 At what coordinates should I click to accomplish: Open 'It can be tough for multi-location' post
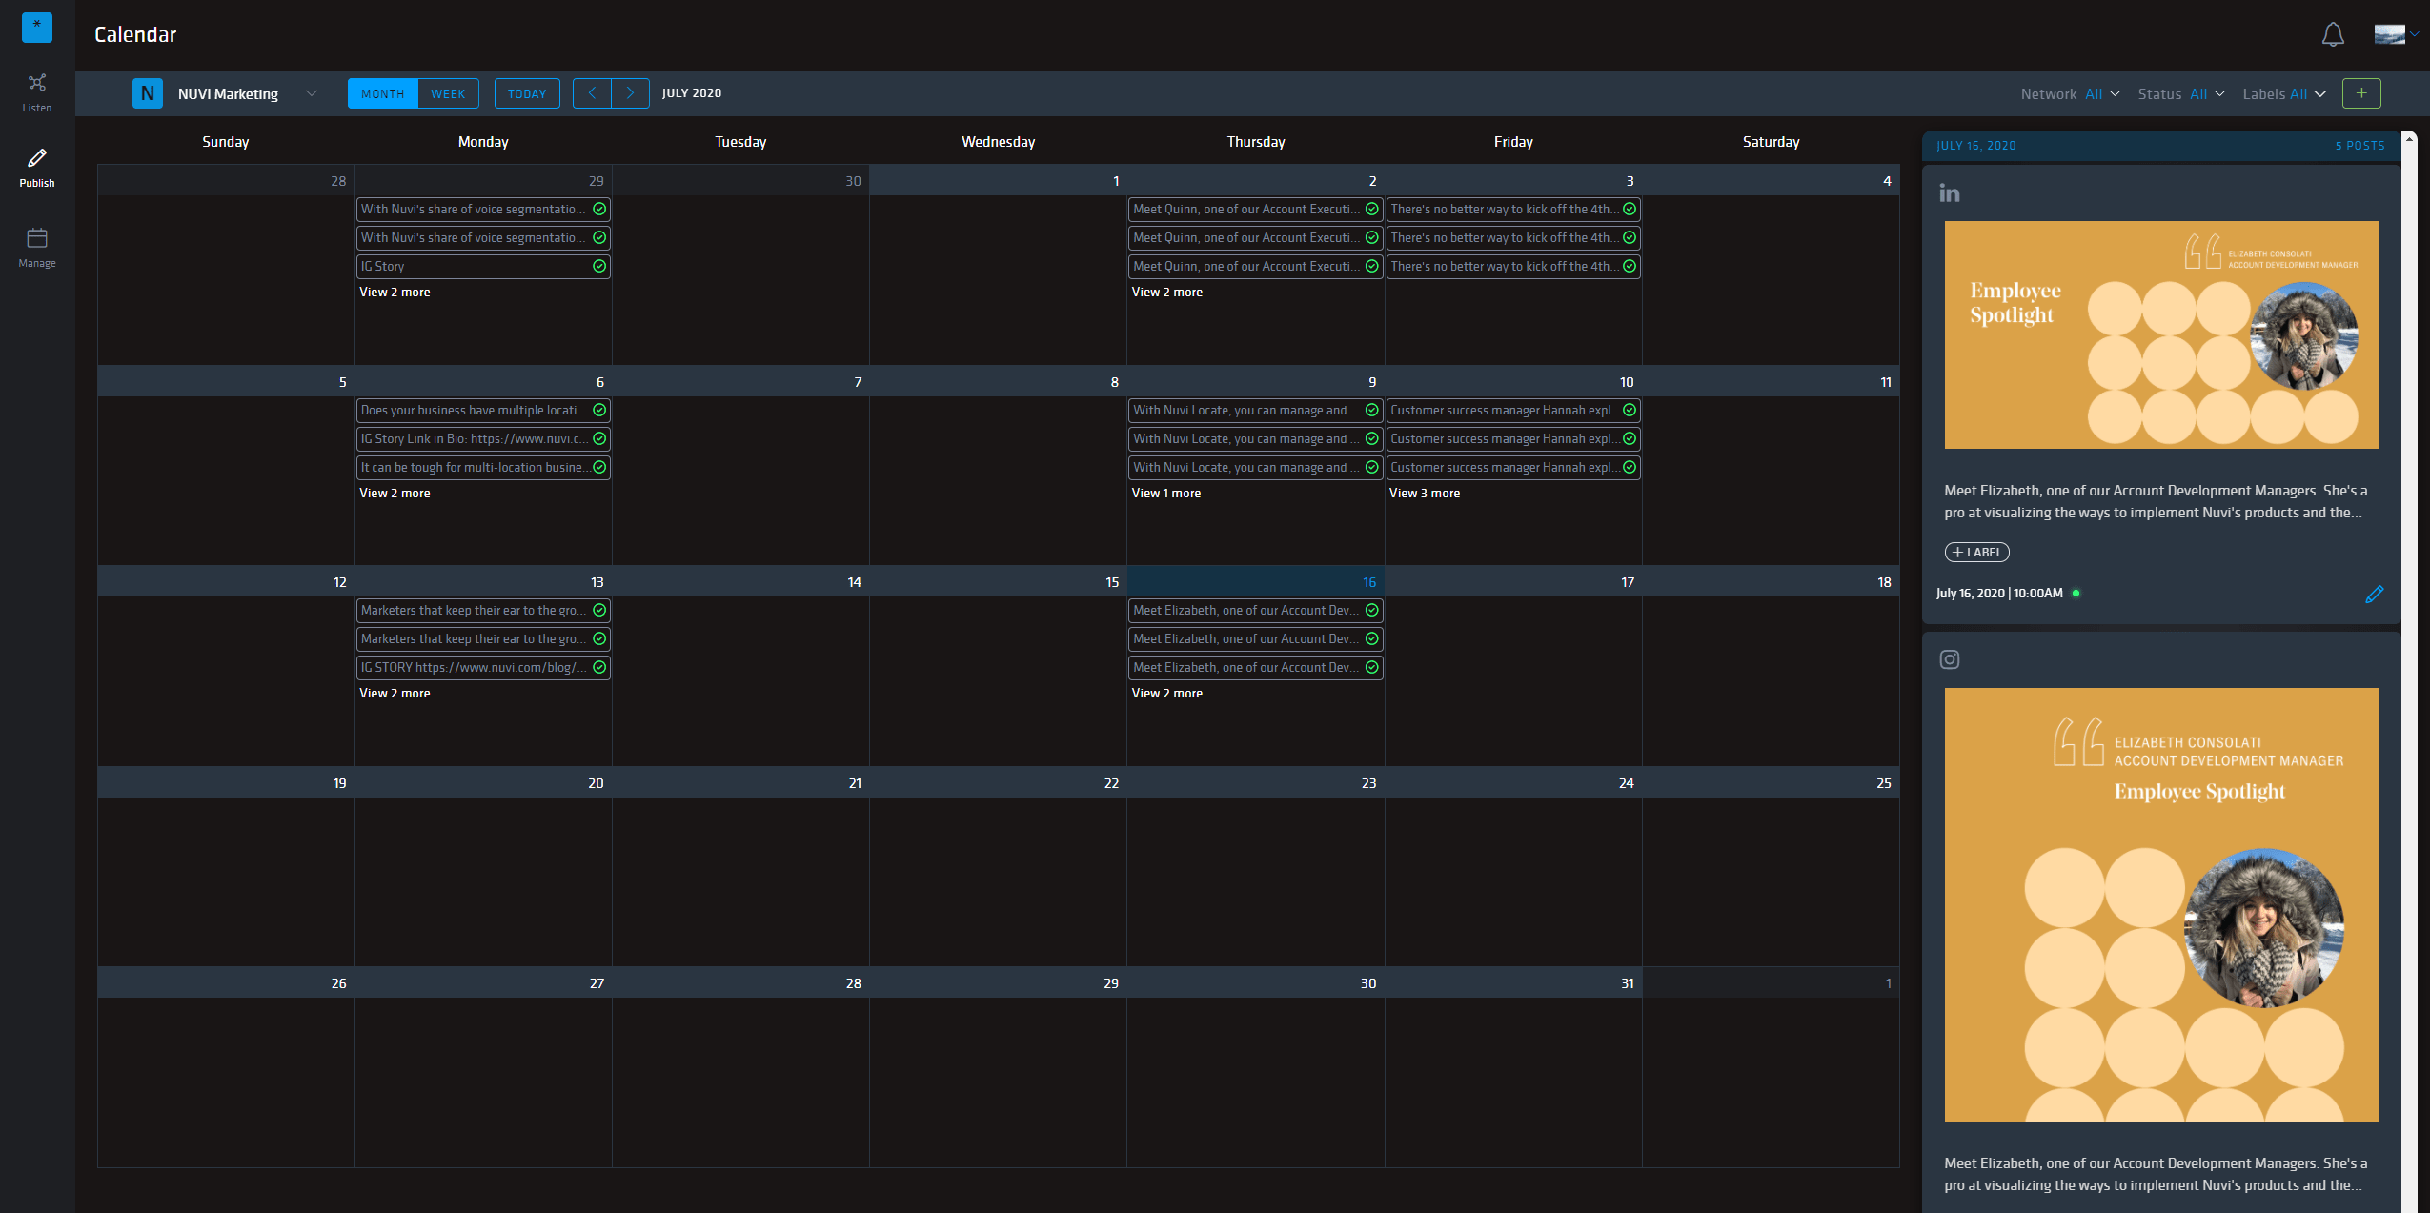point(483,468)
